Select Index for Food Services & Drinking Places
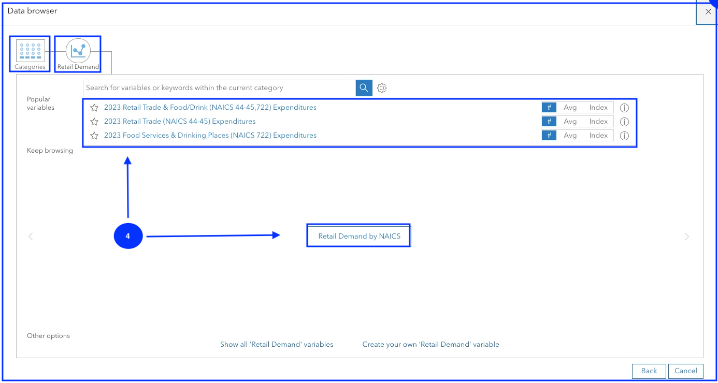 click(x=598, y=136)
